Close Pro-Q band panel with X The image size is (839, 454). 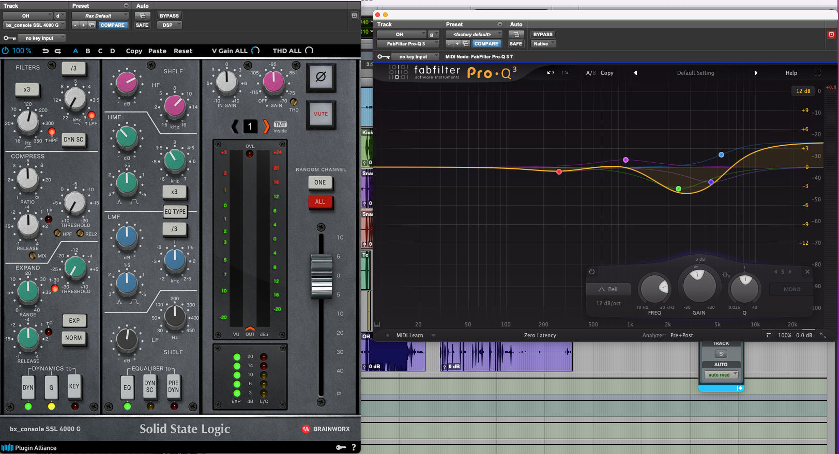pyautogui.click(x=807, y=272)
